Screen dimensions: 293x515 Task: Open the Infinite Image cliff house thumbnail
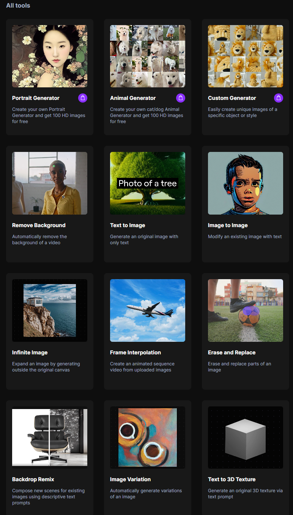pos(50,311)
